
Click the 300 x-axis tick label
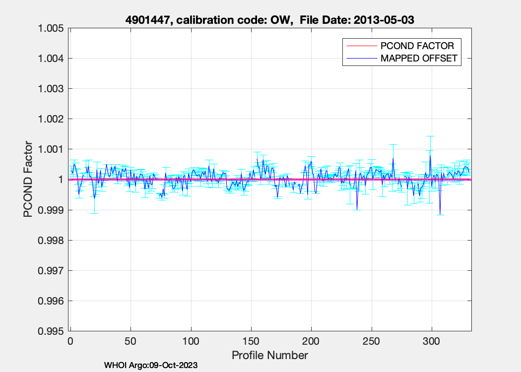pos(431,341)
